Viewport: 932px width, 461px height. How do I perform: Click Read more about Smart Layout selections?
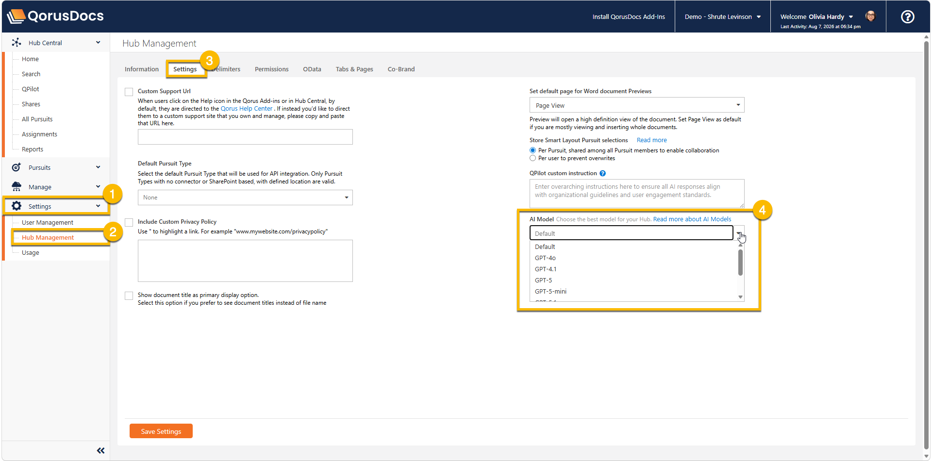pos(652,140)
